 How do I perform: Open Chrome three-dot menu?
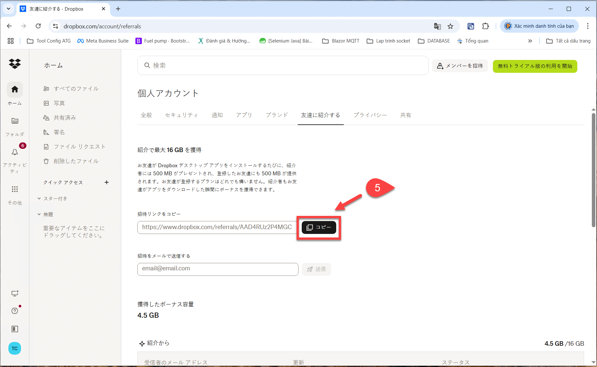tap(588, 26)
